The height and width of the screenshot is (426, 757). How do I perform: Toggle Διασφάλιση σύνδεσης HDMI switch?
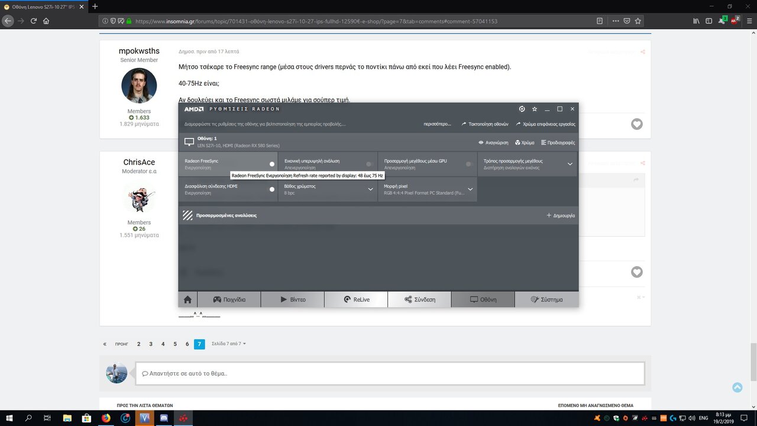(x=272, y=189)
